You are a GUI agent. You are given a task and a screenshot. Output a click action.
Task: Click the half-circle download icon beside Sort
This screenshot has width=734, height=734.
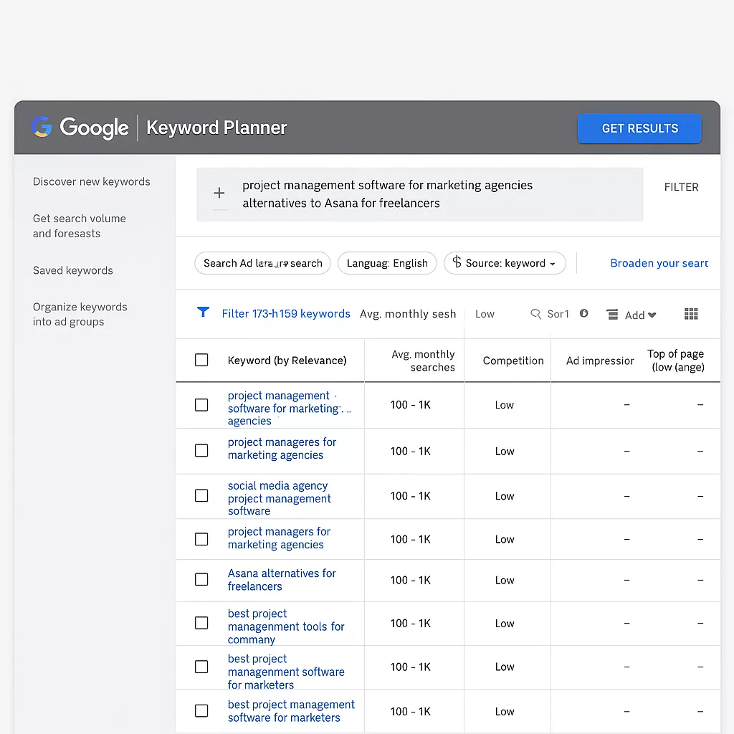[583, 314]
